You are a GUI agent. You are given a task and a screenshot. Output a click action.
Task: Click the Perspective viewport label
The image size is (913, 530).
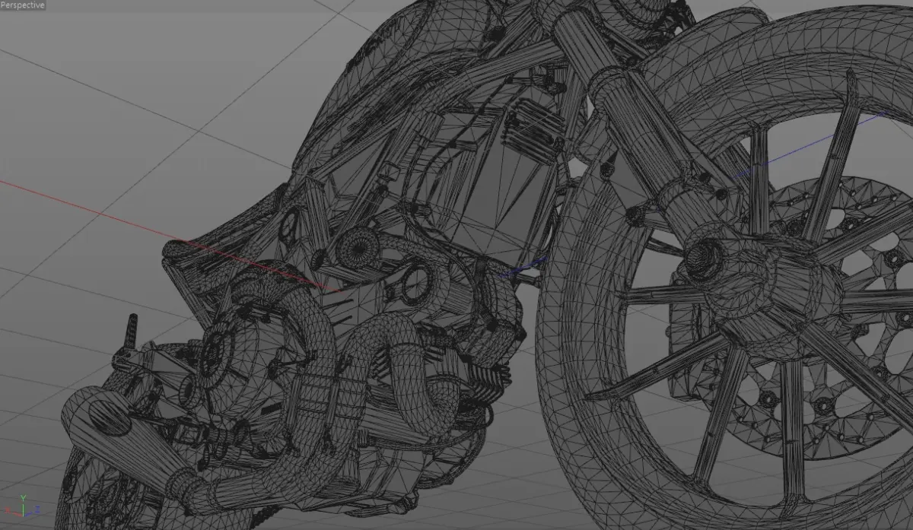point(23,5)
